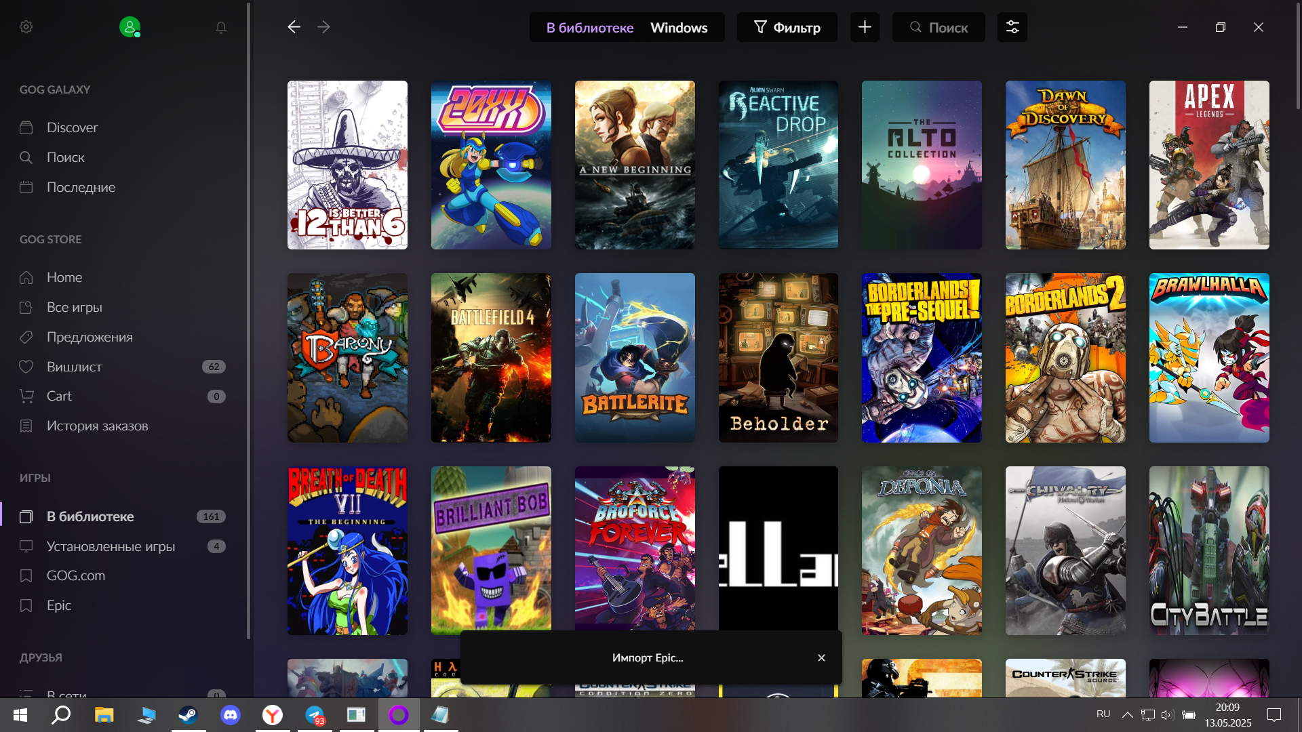Screen dimensions: 1302x732
Task: Open File Explorer from taskbar
Action: click(x=104, y=715)
